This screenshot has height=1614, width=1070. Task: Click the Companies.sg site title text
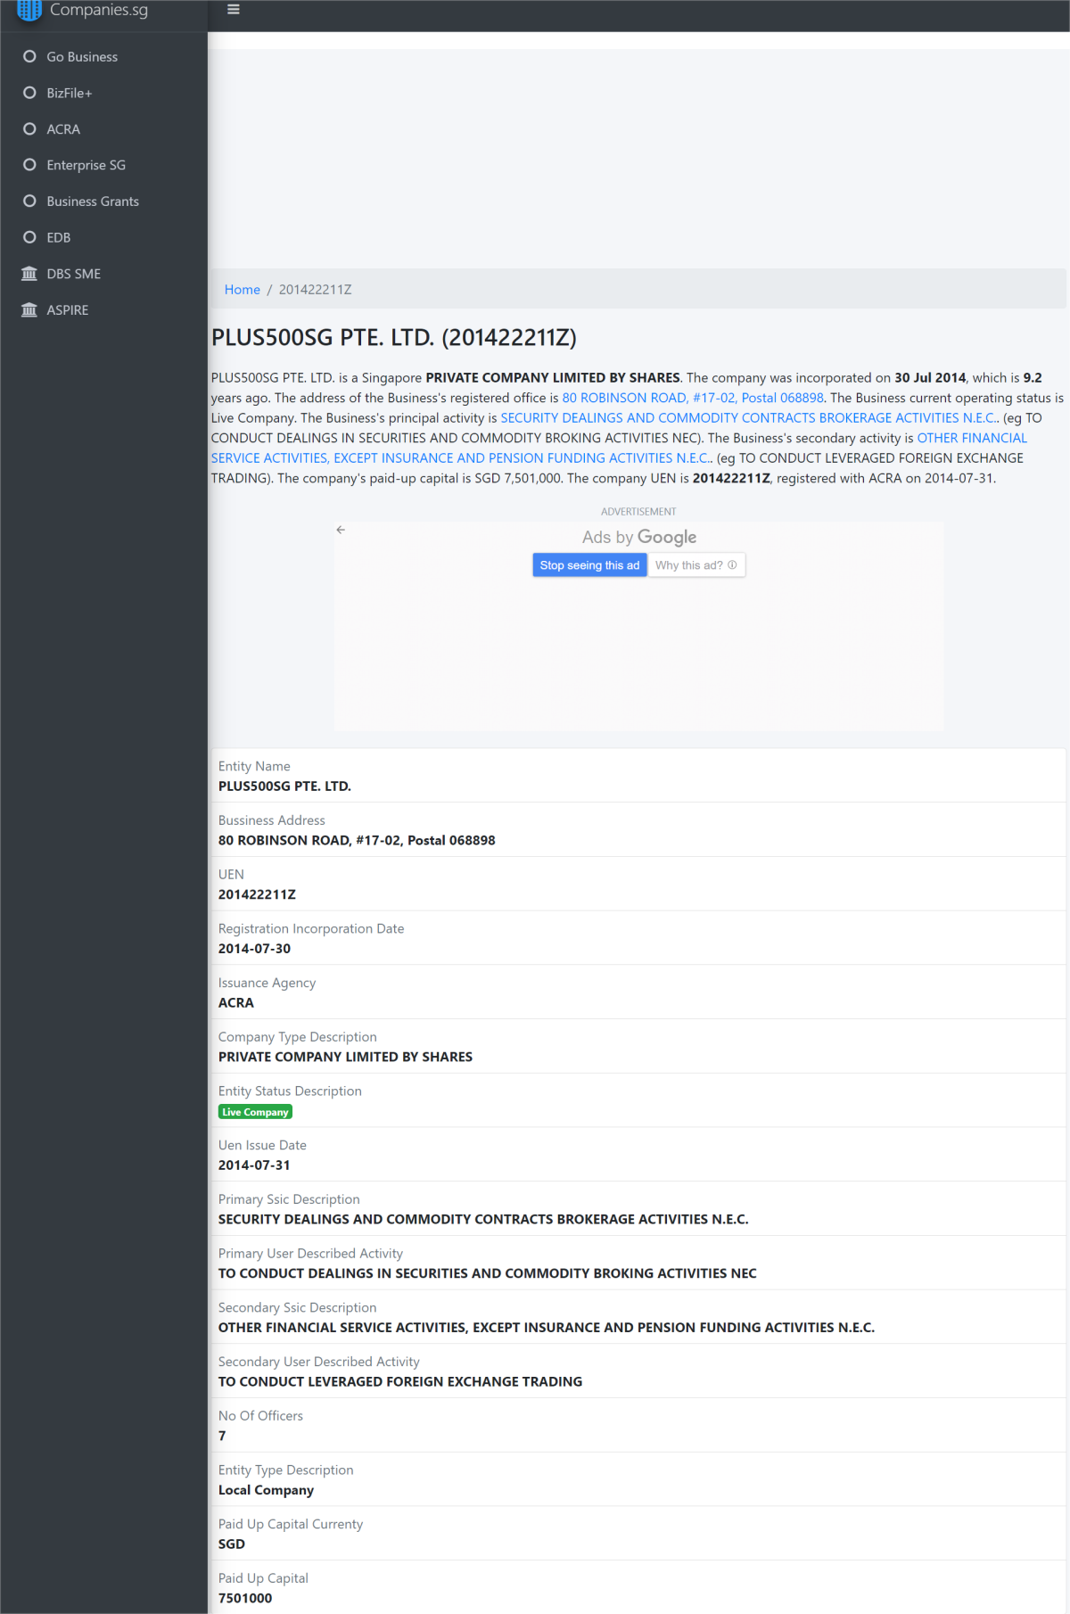99,10
